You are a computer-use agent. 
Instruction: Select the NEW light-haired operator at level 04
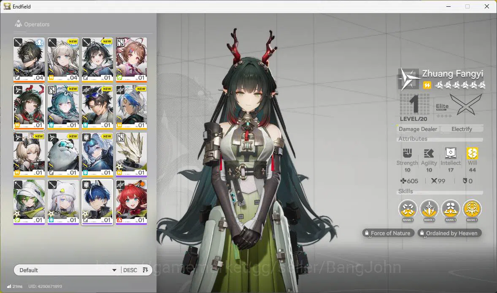63,59
